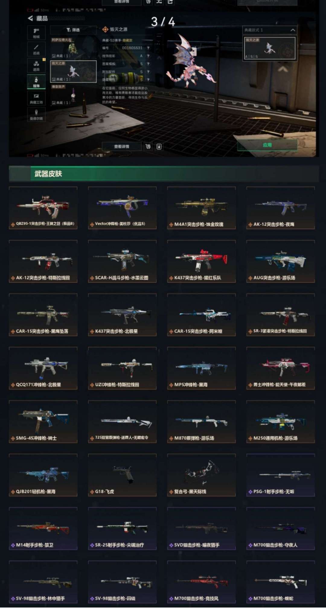Select the 挂饰 charm category icon

(x=36, y=82)
